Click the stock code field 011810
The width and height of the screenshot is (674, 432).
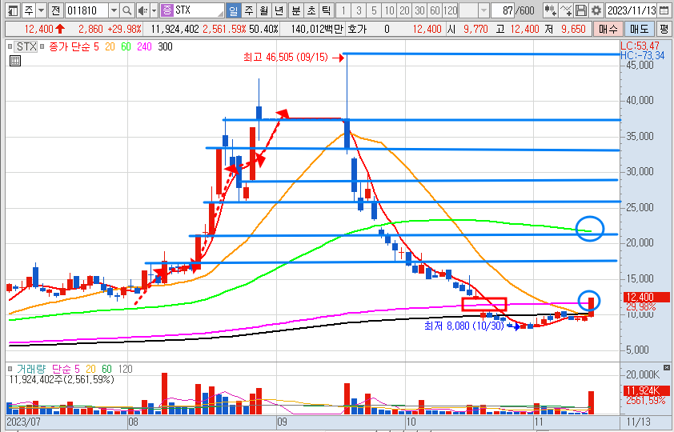click(x=87, y=10)
